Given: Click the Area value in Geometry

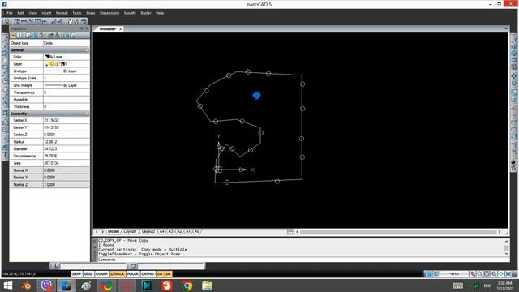Looking at the screenshot, I should [66, 163].
